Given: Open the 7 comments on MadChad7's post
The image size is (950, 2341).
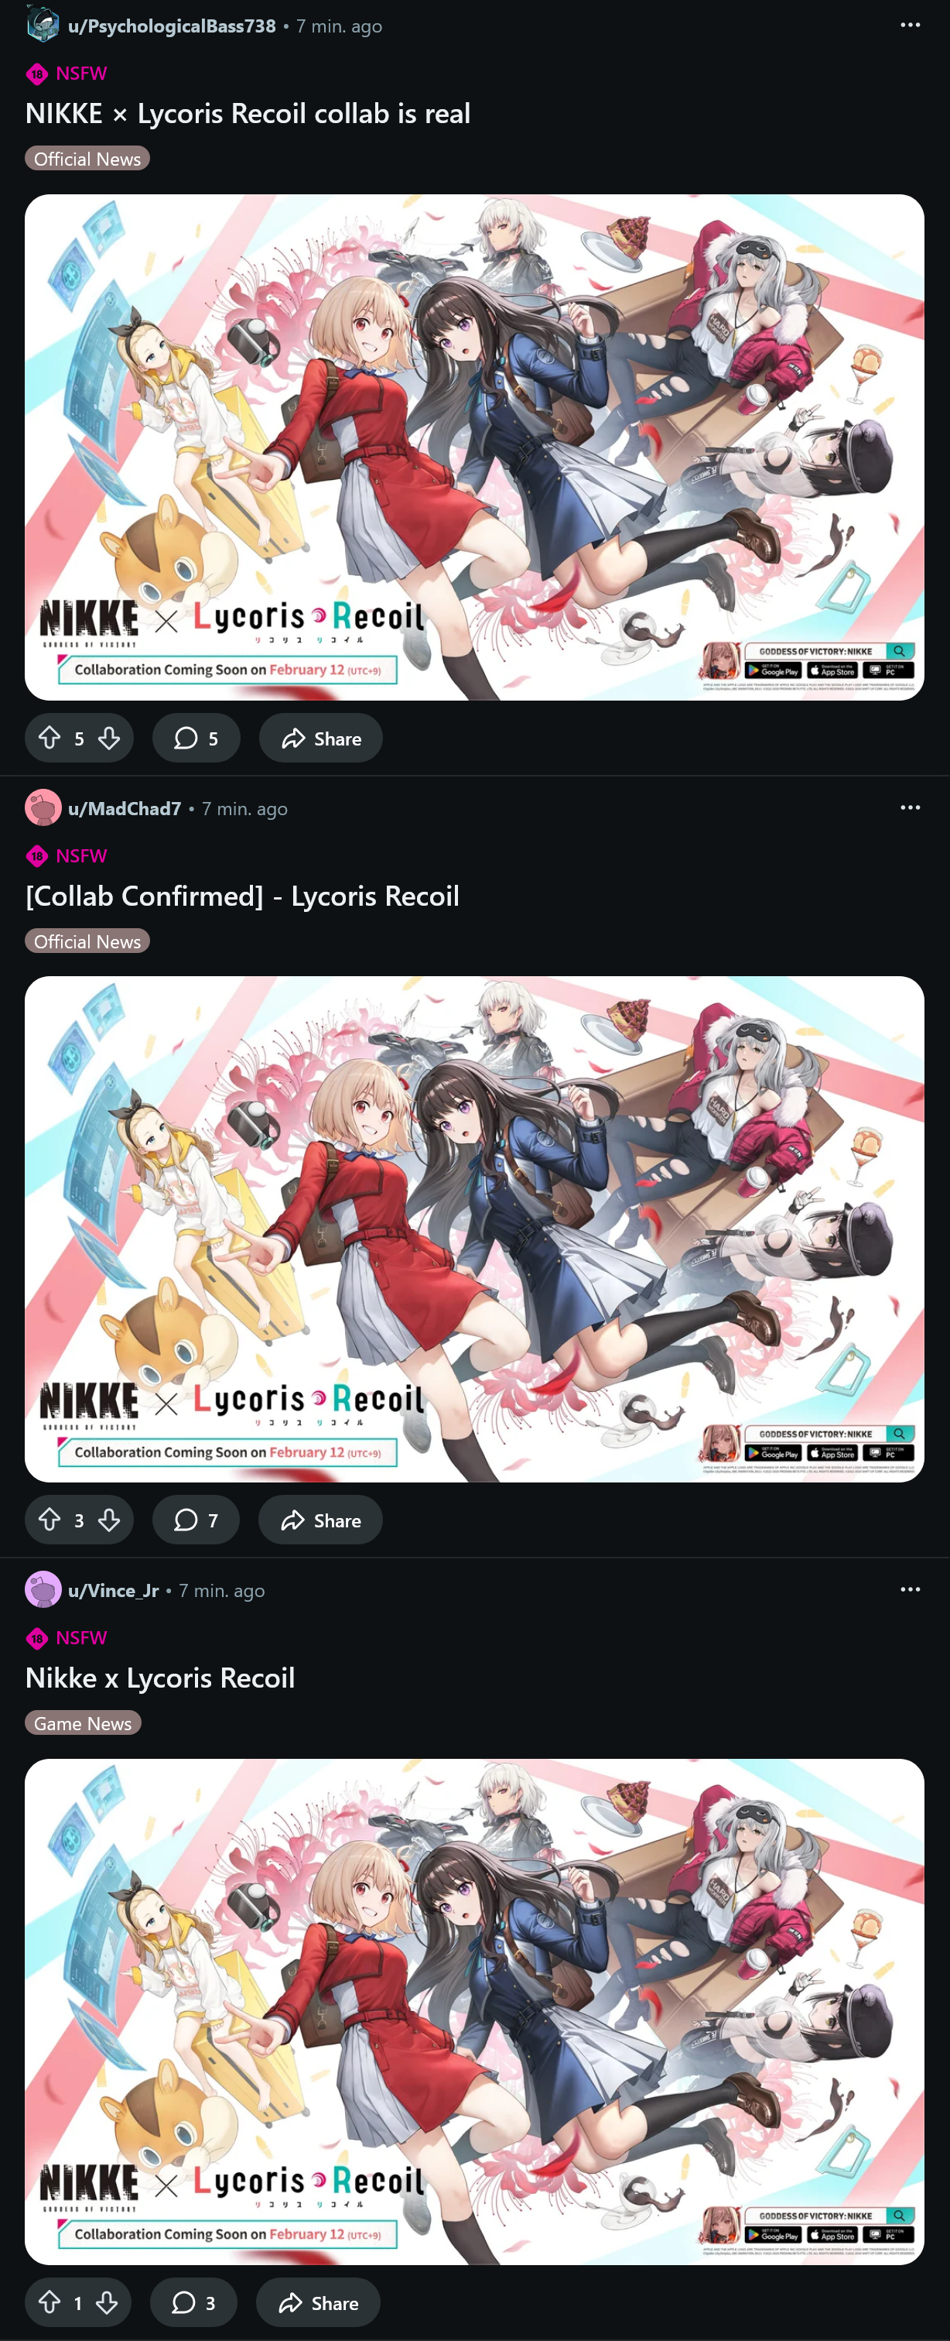Looking at the screenshot, I should coord(196,1520).
